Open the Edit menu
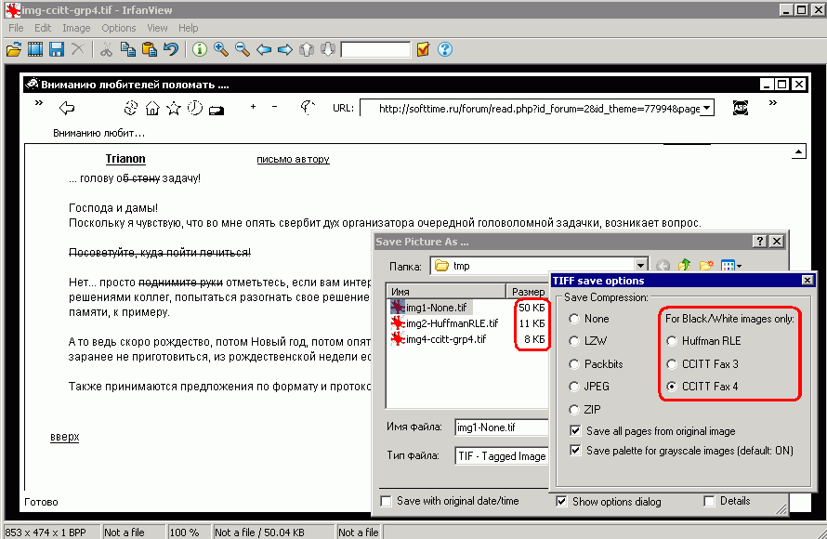 [43, 28]
